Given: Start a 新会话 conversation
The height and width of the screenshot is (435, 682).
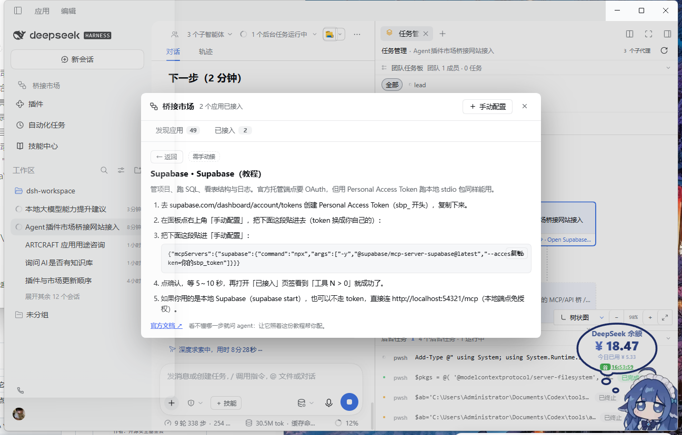Looking at the screenshot, I should (77, 59).
